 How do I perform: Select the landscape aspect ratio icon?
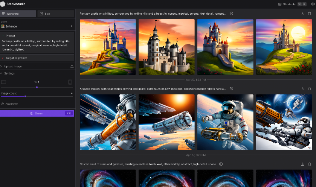point(4,82)
